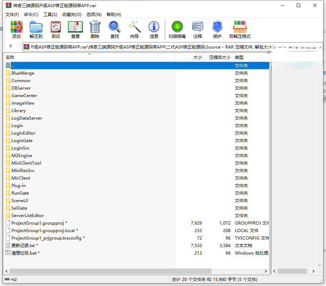326x286 pixels.
Task: Click the View (查看) book icon
Action: [75, 29]
